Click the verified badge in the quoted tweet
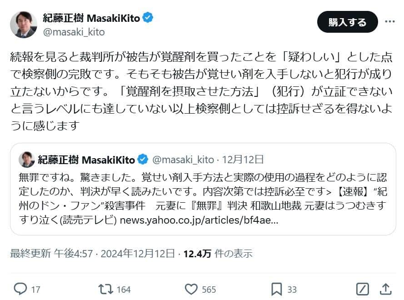Viewport: 404px width, 300px height. click(143, 157)
